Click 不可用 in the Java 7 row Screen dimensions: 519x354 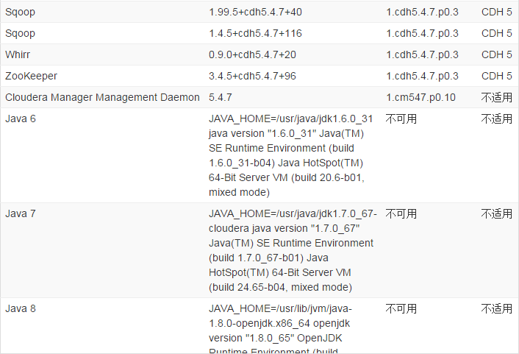401,213
